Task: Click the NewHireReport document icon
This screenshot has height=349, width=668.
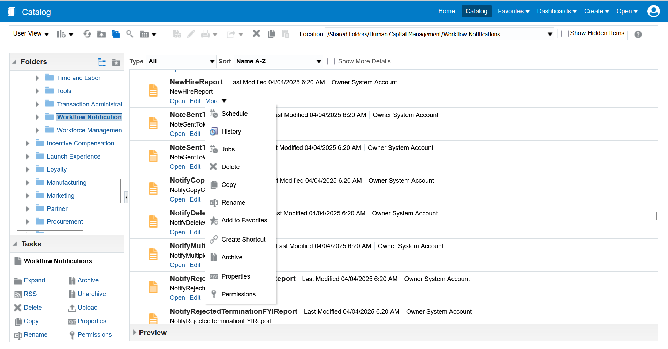Action: (x=153, y=90)
